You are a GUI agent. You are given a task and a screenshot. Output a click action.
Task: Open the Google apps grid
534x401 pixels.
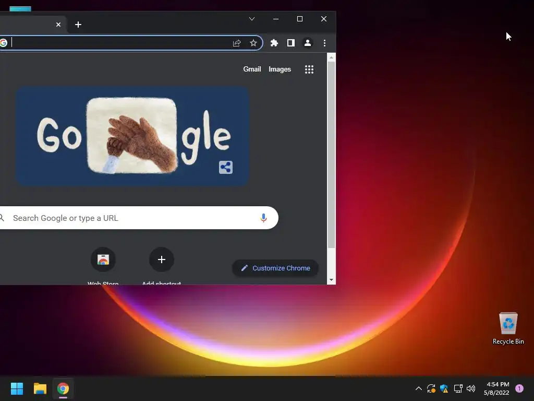coord(309,69)
